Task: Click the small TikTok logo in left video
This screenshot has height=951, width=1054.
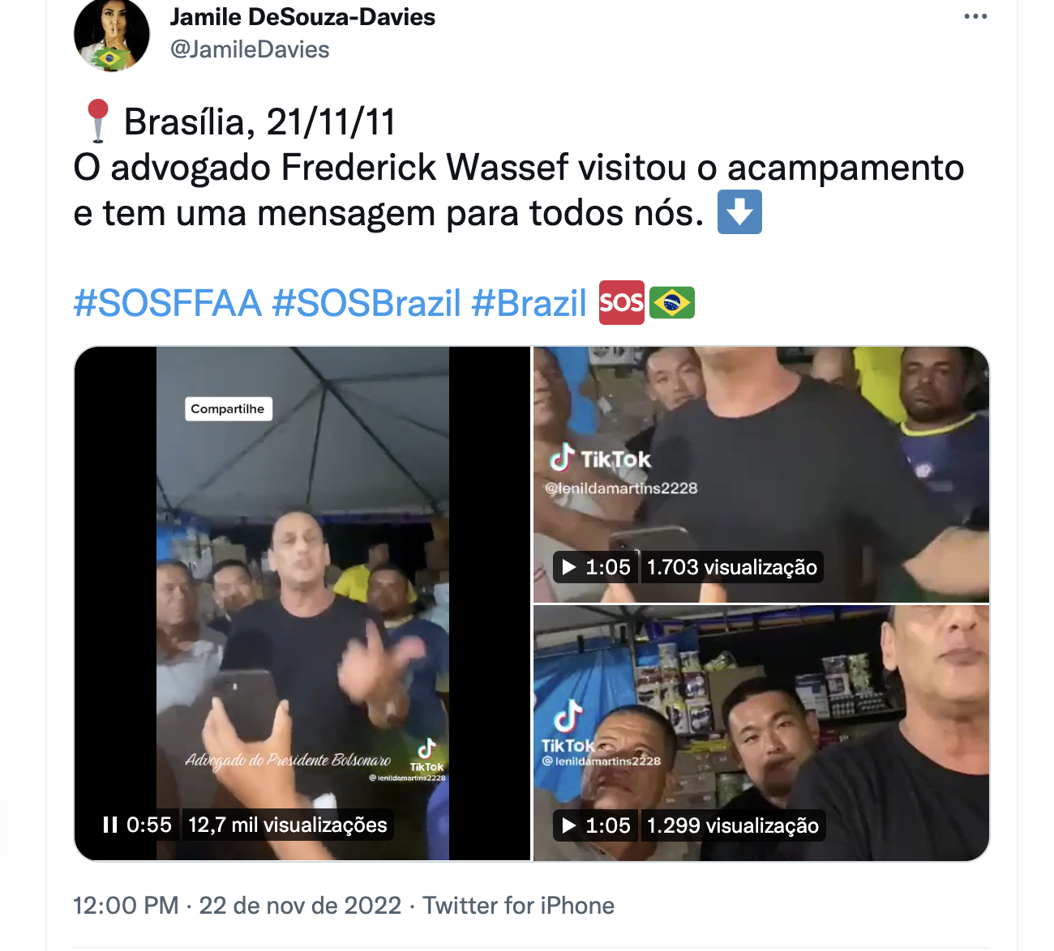Action: point(426,756)
